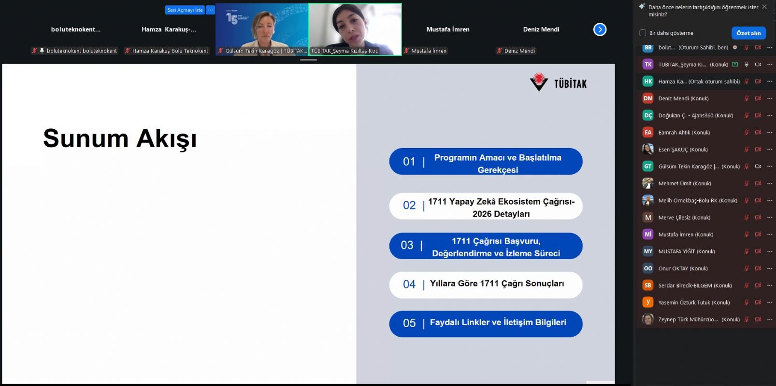Select slide item '01 Programın Amacı ve Başlatılma Gerekçesi'
Viewport: 776px width, 386px height.
click(x=486, y=162)
